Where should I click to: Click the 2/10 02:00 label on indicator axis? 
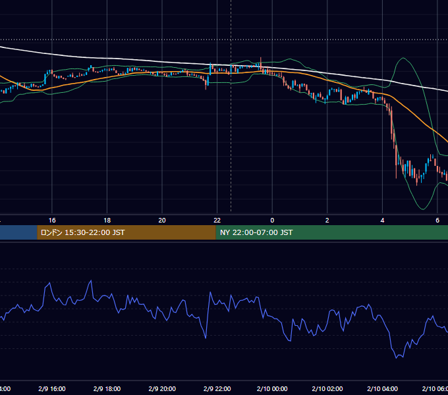coord(327,388)
